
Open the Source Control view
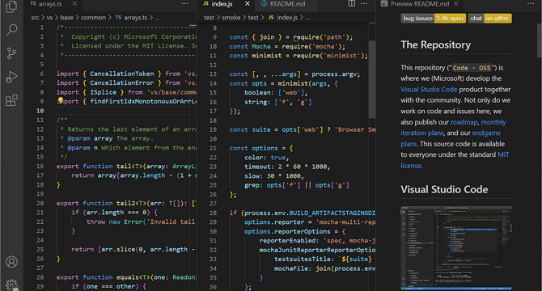11,53
